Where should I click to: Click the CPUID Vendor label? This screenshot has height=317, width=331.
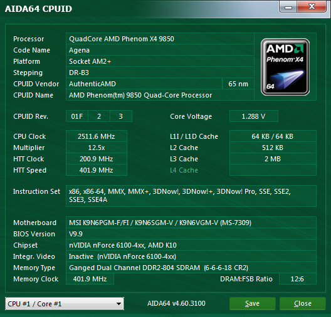tap(36, 84)
